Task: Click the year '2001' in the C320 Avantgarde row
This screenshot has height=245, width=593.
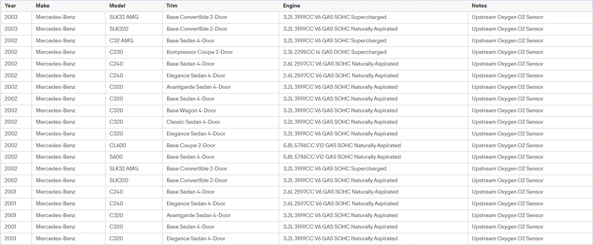Action: [11, 215]
